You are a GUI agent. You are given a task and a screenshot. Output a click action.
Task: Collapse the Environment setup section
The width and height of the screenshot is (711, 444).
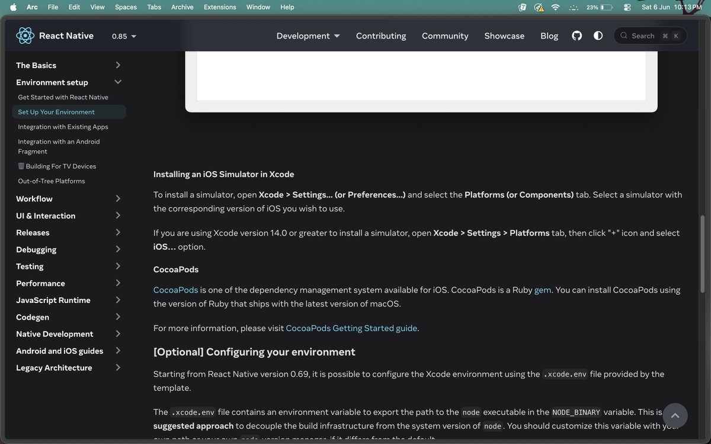(x=69, y=82)
